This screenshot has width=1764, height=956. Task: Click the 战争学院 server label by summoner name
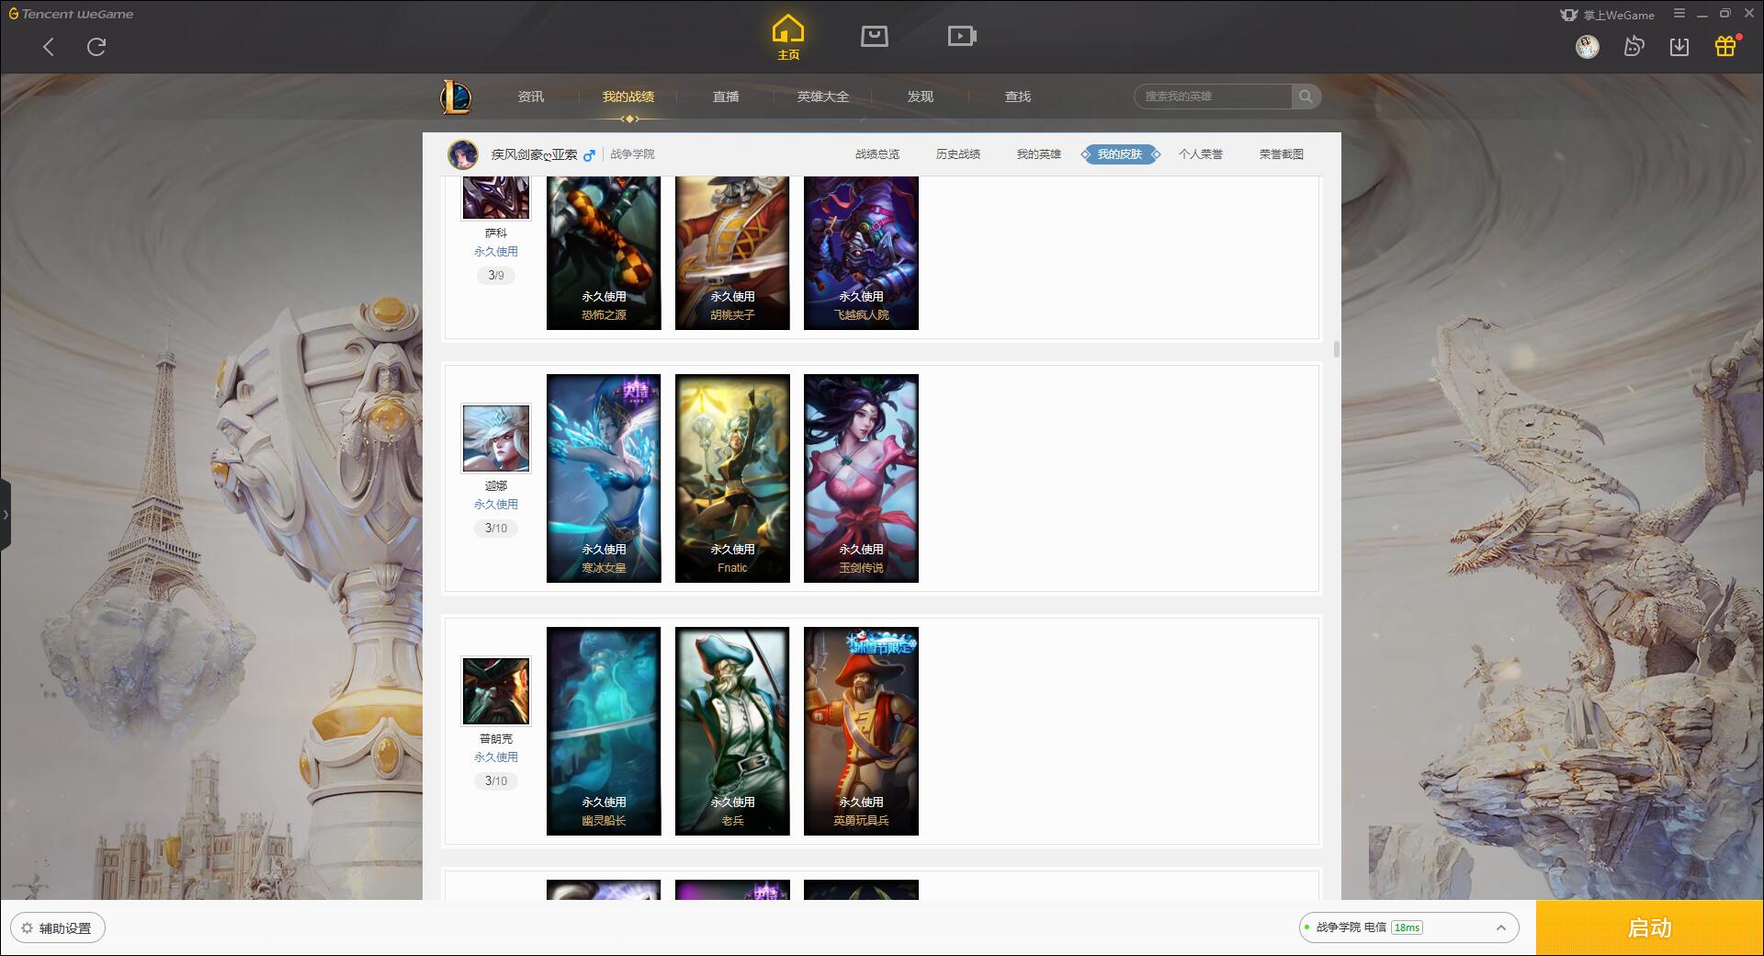633,154
